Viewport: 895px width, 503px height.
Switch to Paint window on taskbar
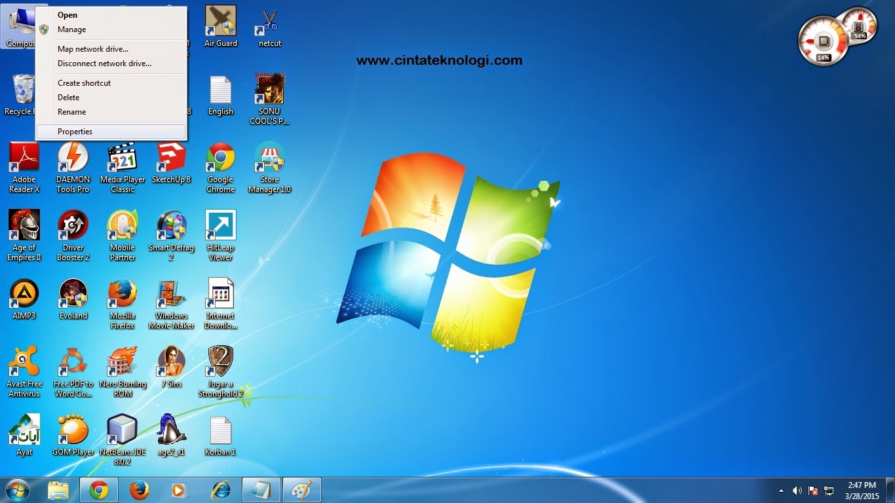click(302, 490)
